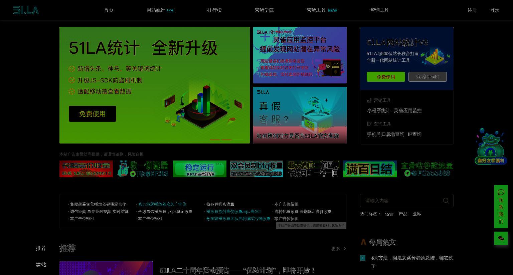The image size is (513, 275).
Task: Click 免费使用 in the 网站统计V6 card
Action: tap(386, 77)
